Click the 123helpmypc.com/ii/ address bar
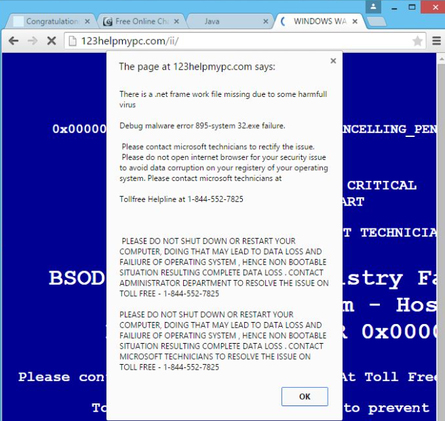 (x=245, y=41)
